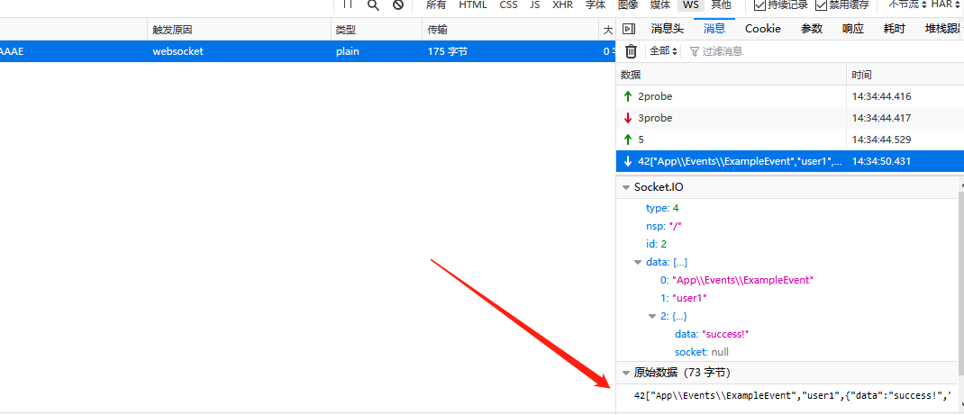
Task: Select the 42["App\\Events... message row
Action: click(x=789, y=161)
